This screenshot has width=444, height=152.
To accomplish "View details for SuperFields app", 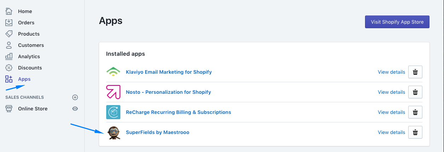I will click(392, 132).
